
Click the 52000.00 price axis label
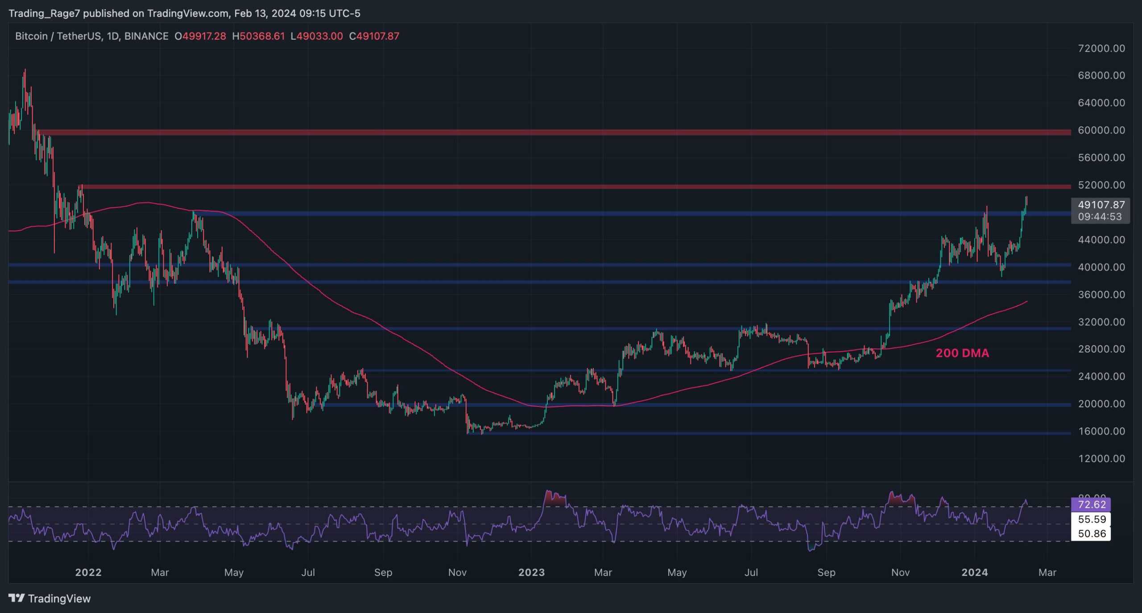[1101, 185]
